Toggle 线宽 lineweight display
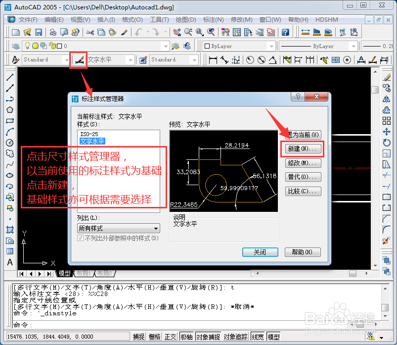 pos(258,337)
